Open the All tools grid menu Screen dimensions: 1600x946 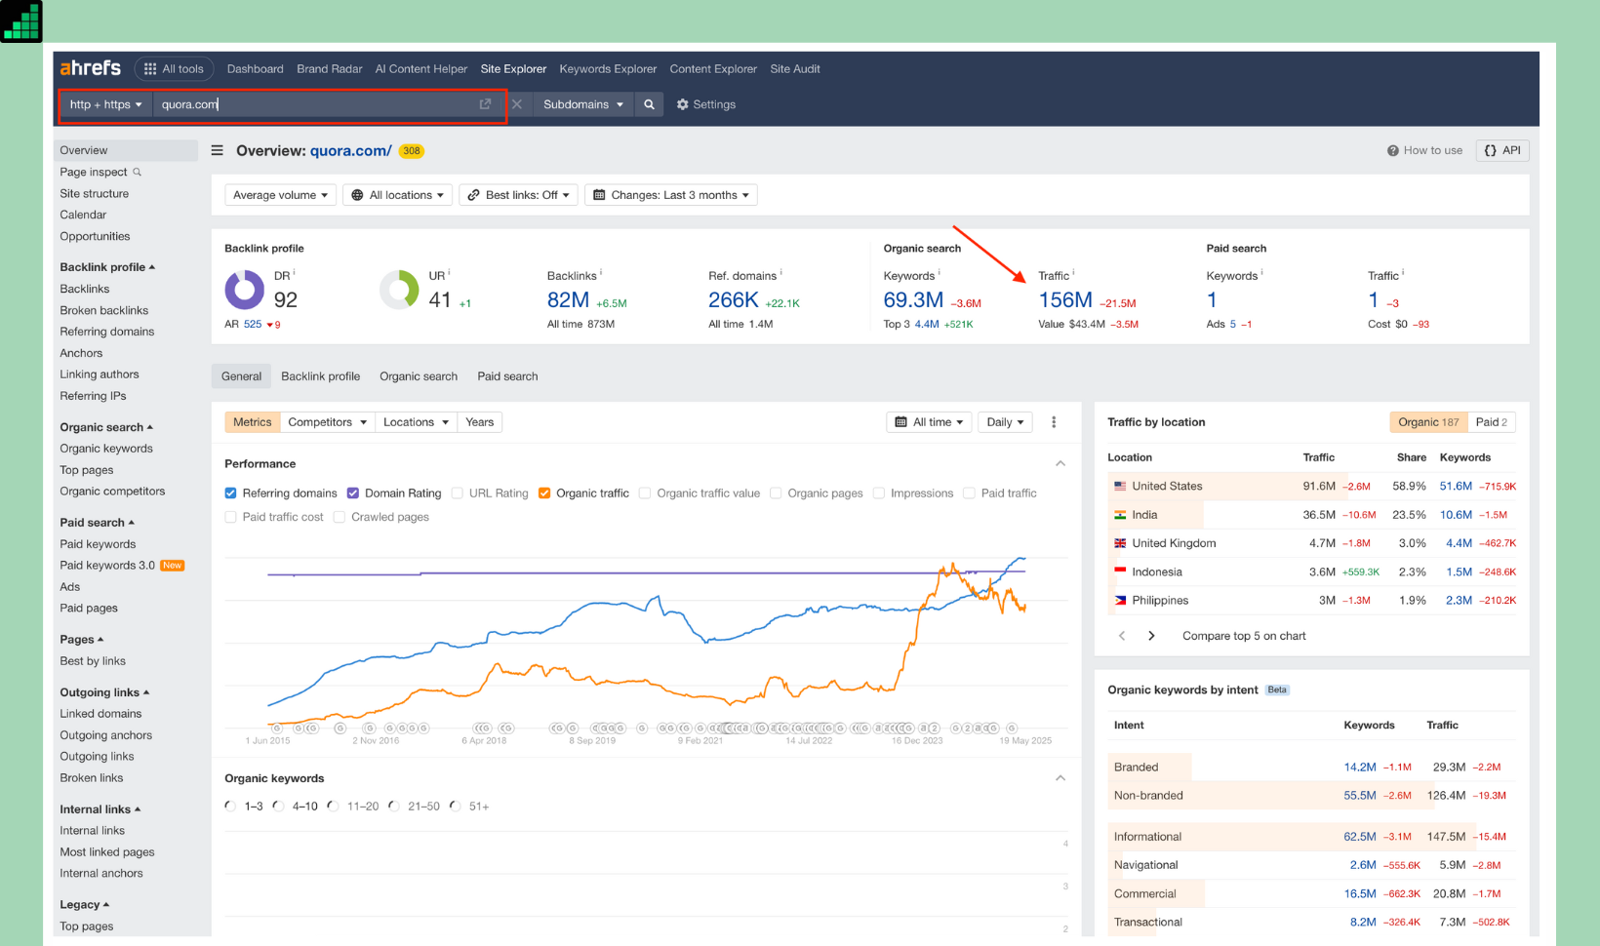174,68
